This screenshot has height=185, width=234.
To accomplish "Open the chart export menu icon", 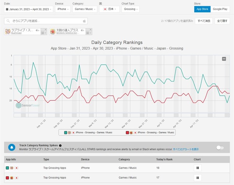I will [224, 59].
